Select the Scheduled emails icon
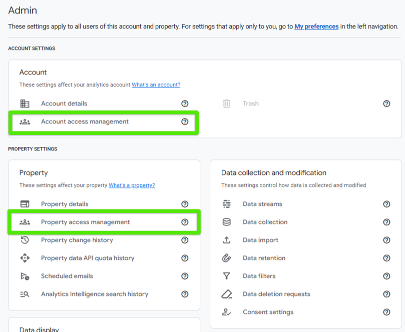 click(26, 276)
